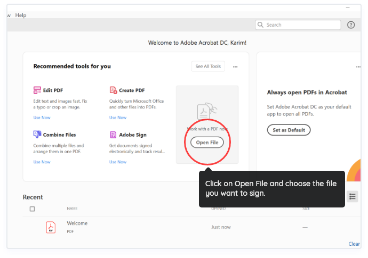Click the Clear link in Recent

tap(354, 244)
